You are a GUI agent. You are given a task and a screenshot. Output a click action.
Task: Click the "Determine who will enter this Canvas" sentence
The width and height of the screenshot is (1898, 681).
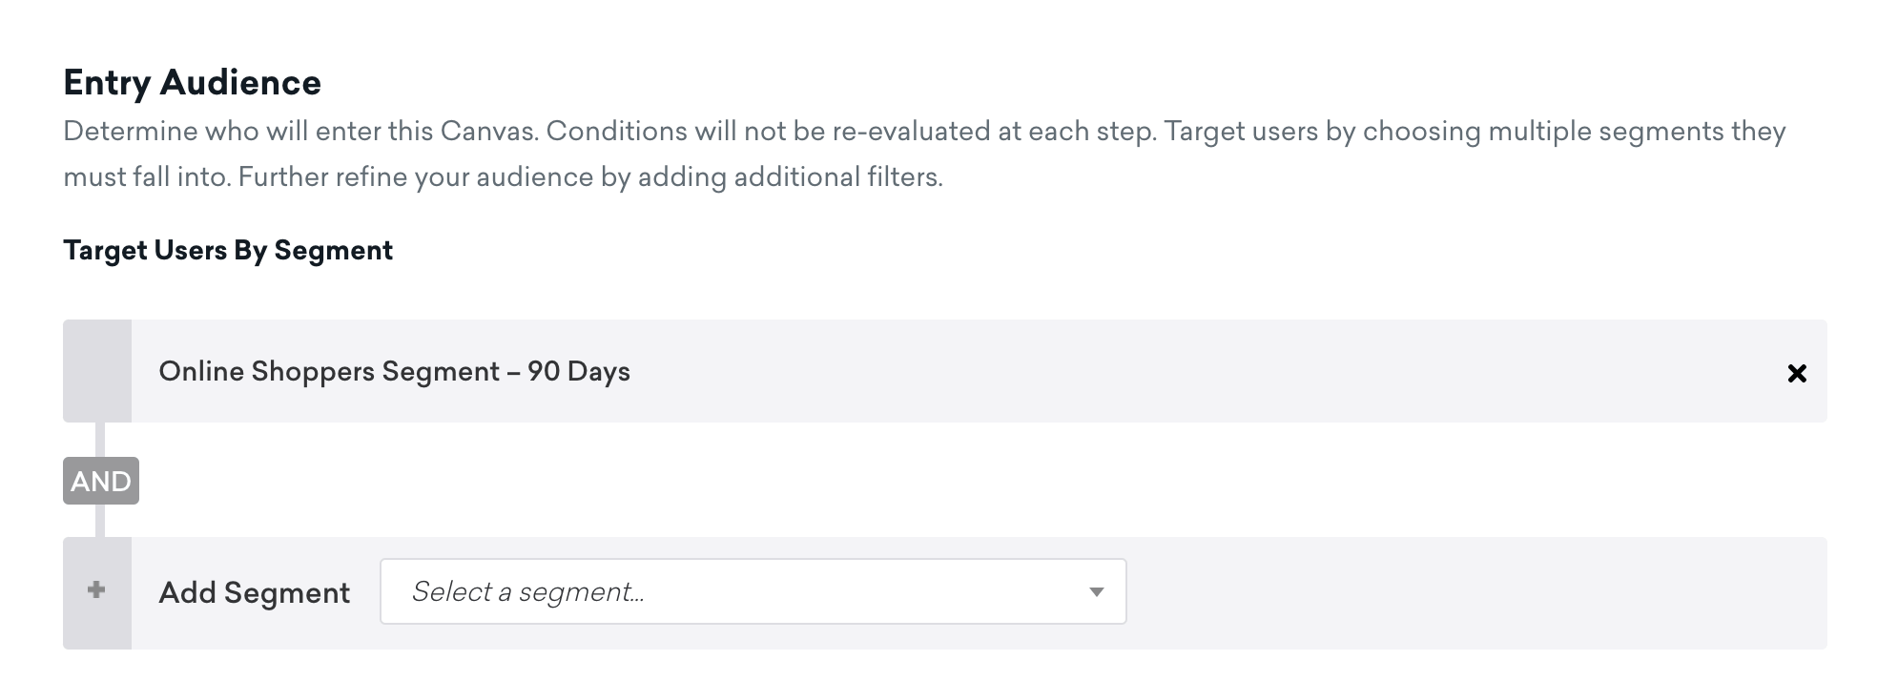[x=300, y=132]
